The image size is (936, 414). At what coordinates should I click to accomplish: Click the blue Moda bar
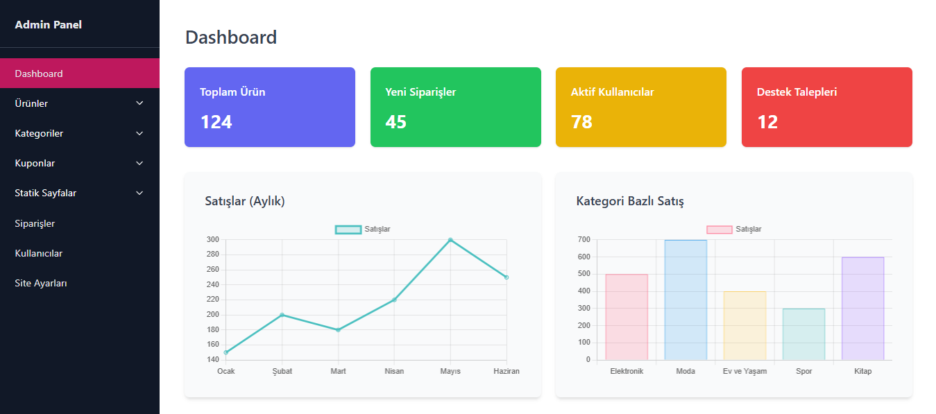[686, 300]
